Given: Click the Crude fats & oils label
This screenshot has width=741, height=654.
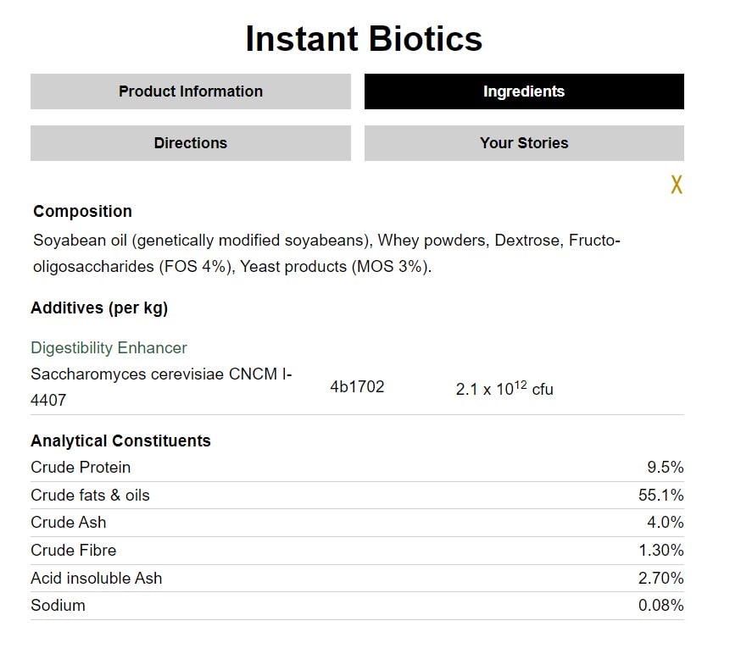Looking at the screenshot, I should tap(90, 496).
